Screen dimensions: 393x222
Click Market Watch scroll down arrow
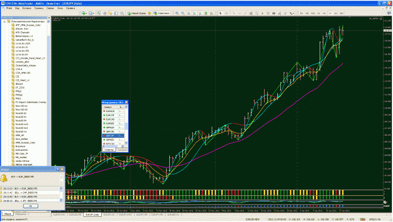126,143
